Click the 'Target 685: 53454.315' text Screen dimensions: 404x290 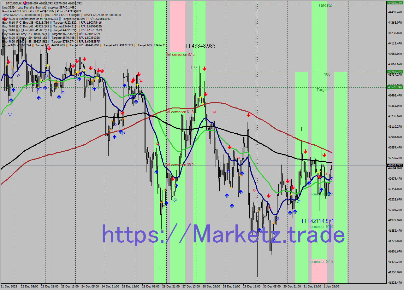pyautogui.click(x=153, y=45)
